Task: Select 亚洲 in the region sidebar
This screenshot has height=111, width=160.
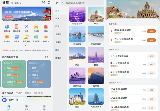Action: [57, 19]
